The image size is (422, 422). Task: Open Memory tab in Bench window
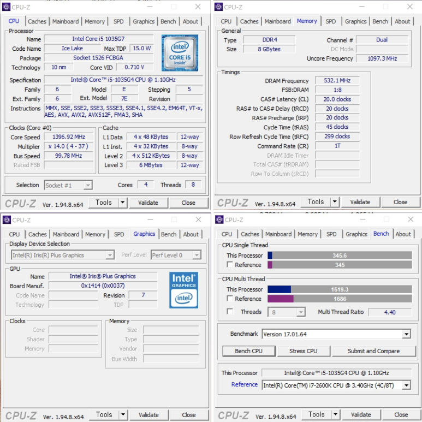click(307, 234)
